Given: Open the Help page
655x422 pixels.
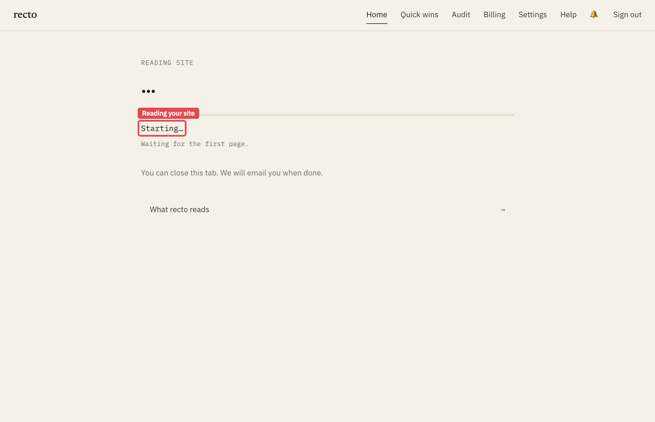Looking at the screenshot, I should [x=568, y=15].
